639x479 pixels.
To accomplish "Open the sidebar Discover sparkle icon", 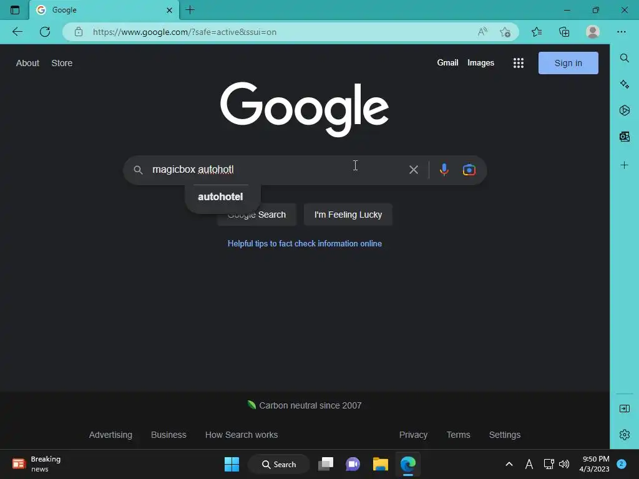I will point(624,84).
